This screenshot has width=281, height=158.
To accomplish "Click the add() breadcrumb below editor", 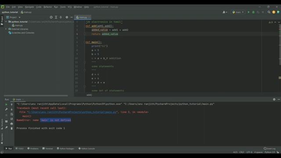I will pos(89,95).
